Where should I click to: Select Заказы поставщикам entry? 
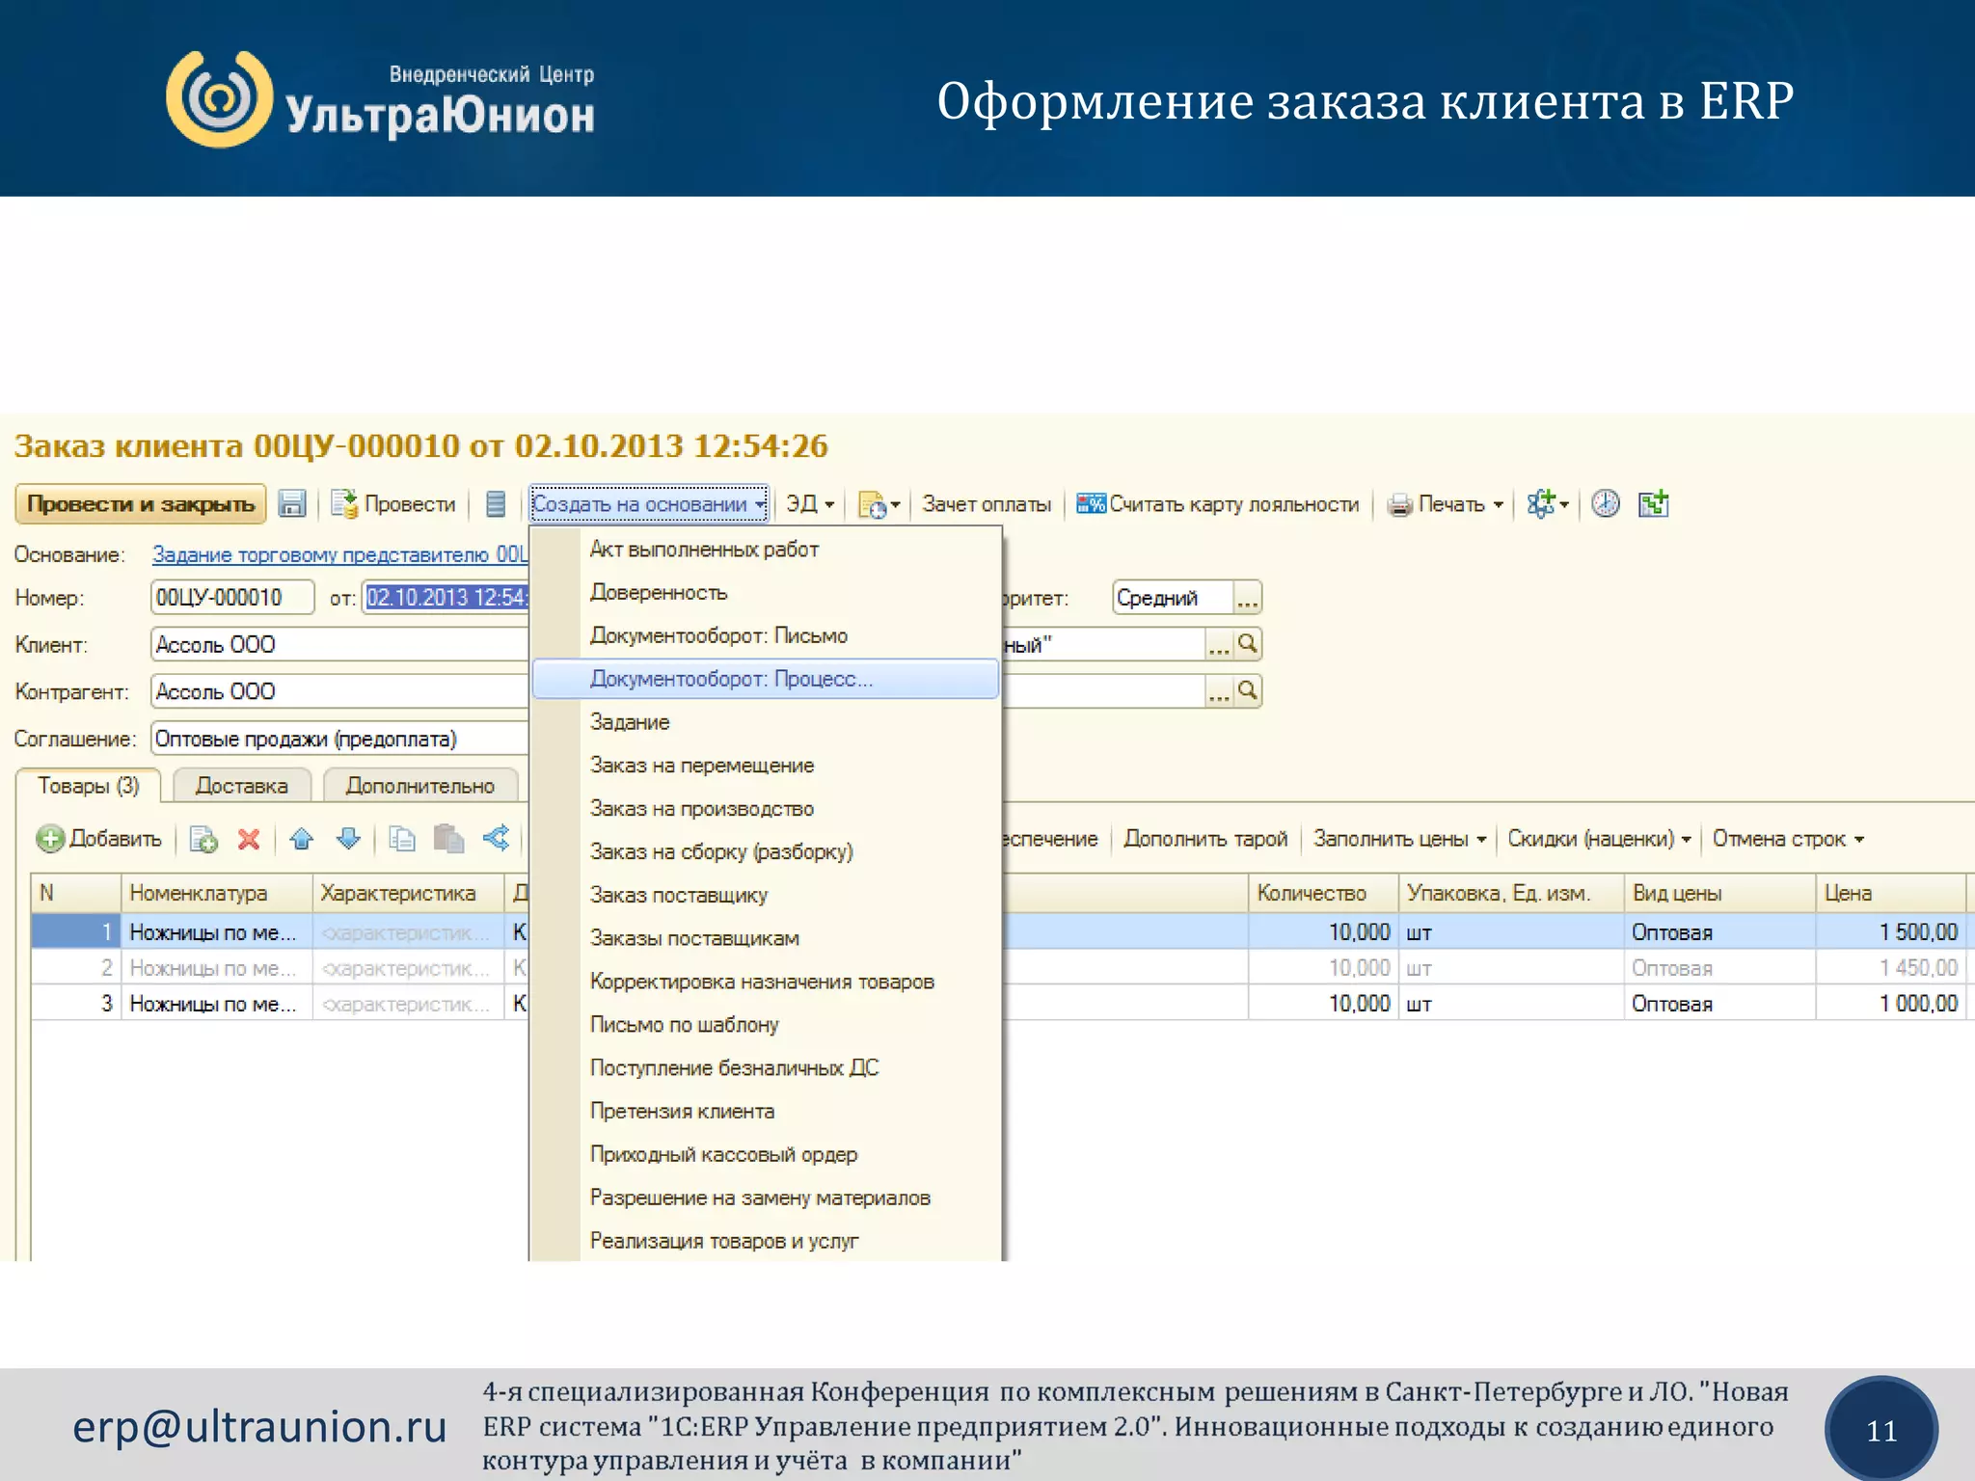pos(766,939)
